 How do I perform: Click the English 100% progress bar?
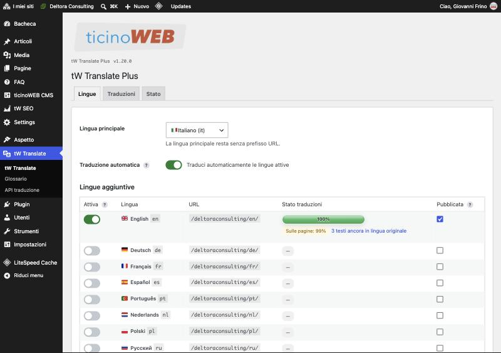point(323,219)
